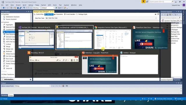The height and width of the screenshot is (105, 186).
Task: Click the Clear All icon in Output toolbar
Action: click(63, 86)
